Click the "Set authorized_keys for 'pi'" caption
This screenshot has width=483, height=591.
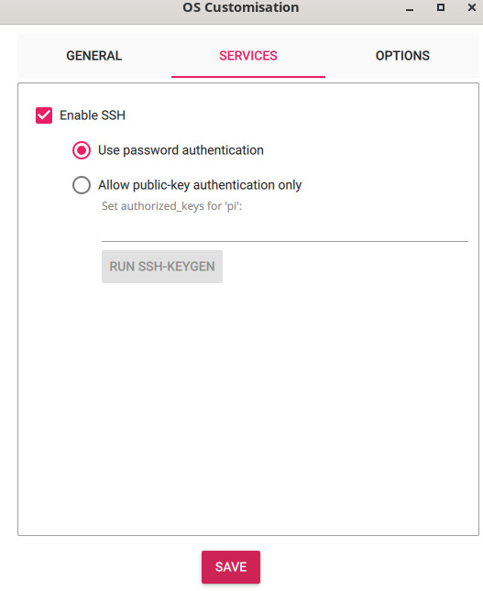[172, 206]
